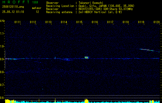Click the 0114 time marker
The width and height of the screenshot is (162, 103).
[x=64, y=22]
